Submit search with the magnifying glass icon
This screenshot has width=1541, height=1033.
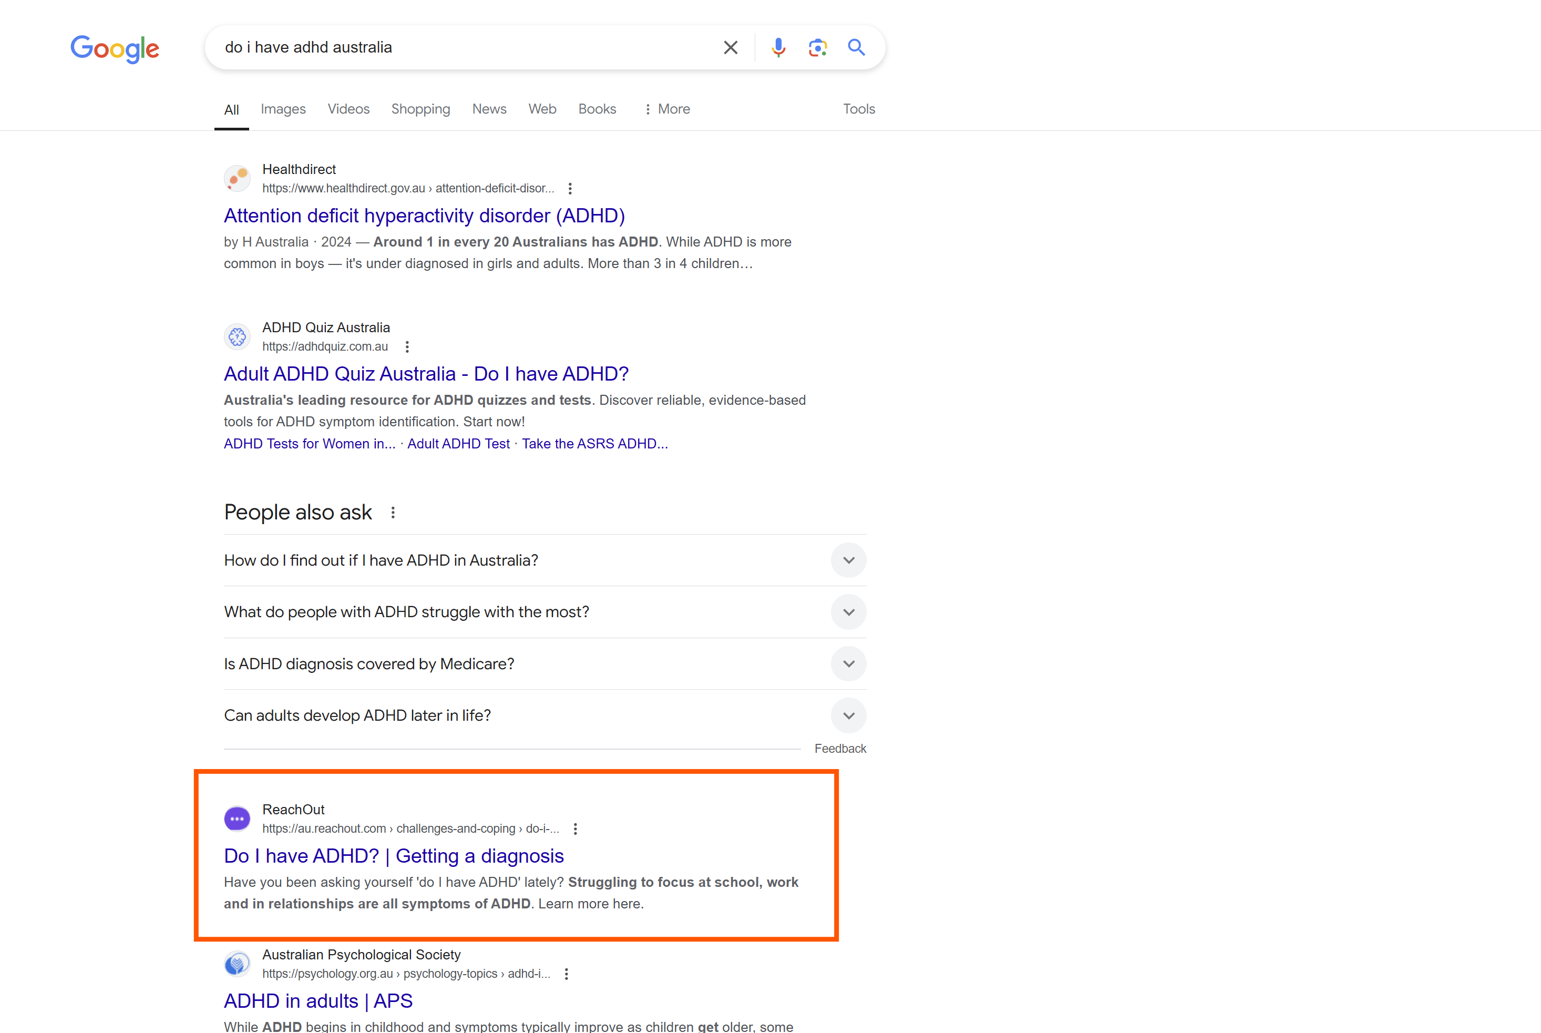[x=856, y=47]
